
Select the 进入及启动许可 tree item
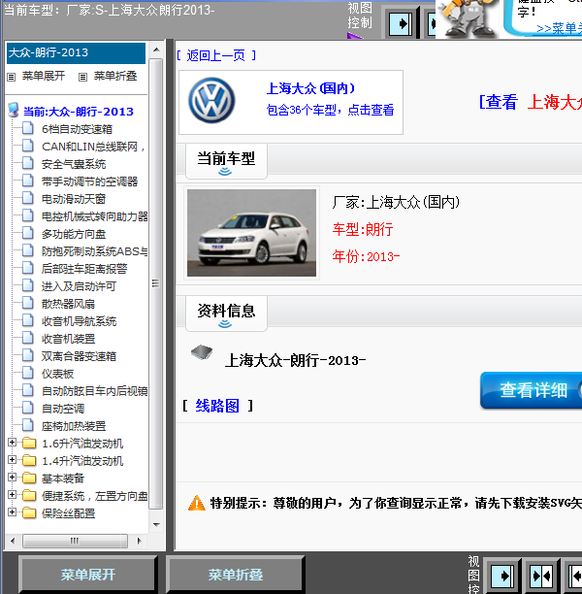point(79,286)
